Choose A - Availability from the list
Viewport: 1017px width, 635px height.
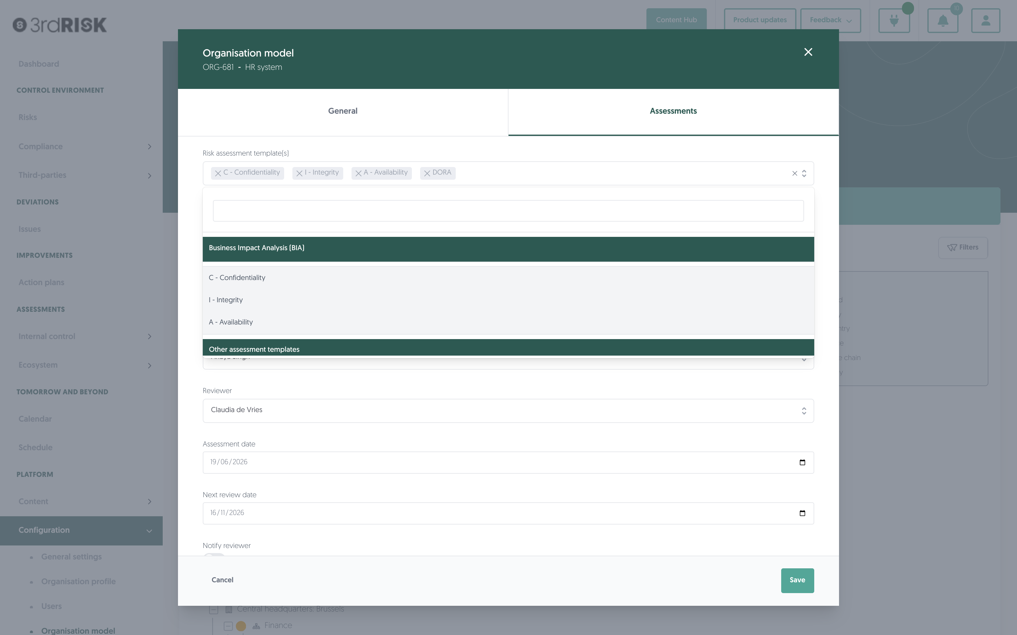click(508, 322)
